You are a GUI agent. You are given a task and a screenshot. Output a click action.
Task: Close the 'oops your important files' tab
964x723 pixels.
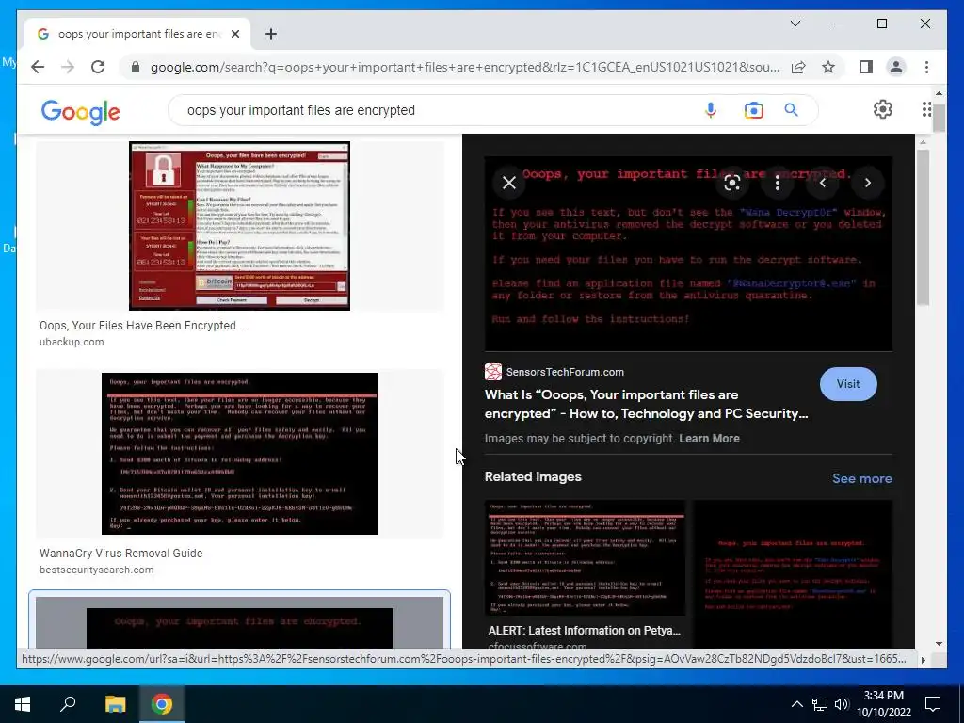234,34
